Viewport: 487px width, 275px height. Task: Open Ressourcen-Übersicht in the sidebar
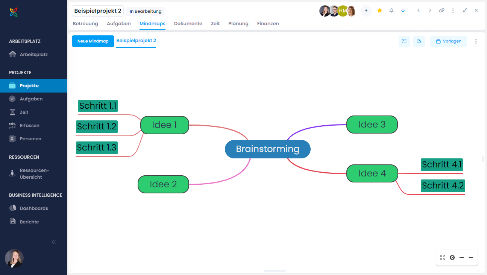(x=33, y=173)
